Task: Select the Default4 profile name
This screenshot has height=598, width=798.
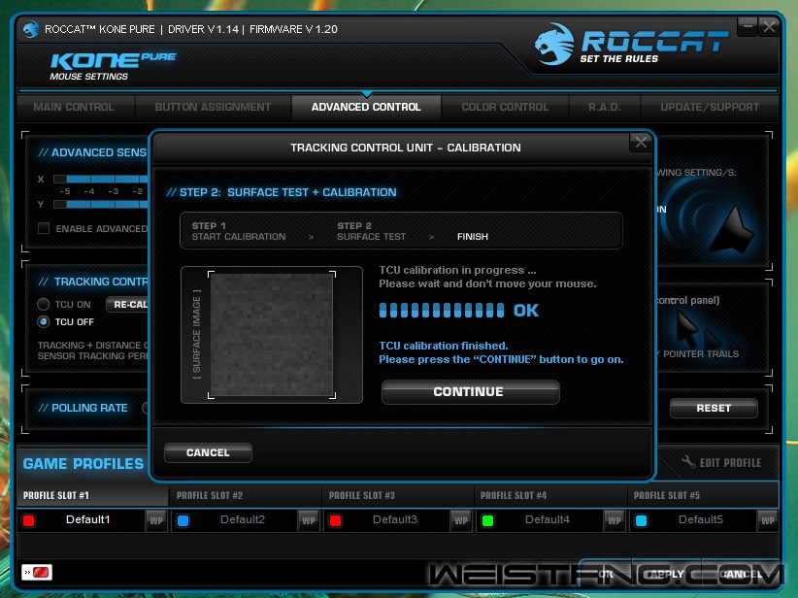Action: 548,519
